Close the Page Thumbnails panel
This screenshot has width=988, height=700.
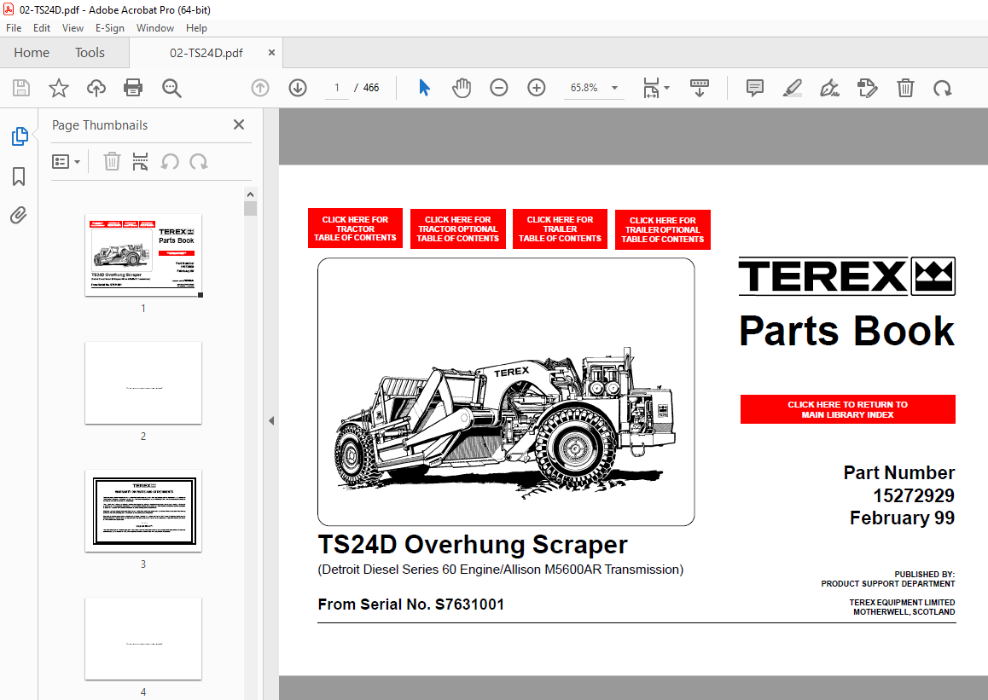pyautogui.click(x=239, y=124)
